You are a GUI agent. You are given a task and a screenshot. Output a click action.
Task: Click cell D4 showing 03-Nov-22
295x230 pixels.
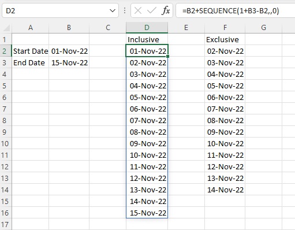147,74
